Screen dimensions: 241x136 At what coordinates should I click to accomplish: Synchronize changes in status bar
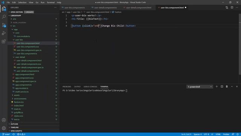[x=14, y=134]
